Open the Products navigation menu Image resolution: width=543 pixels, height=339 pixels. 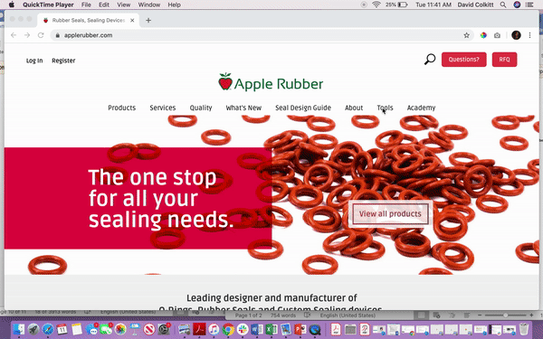pyautogui.click(x=121, y=108)
